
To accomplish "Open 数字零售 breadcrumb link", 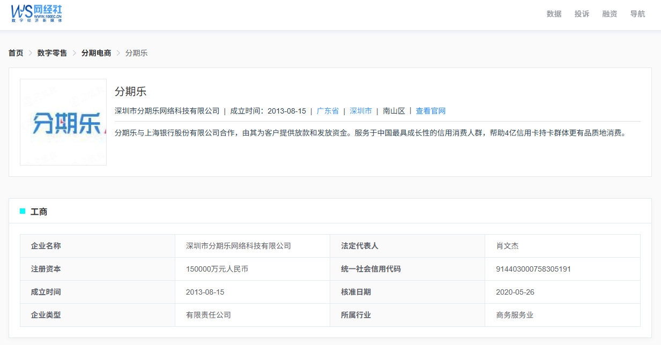I will point(52,53).
